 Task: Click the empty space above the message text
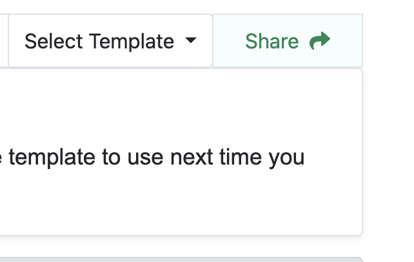[181, 103]
